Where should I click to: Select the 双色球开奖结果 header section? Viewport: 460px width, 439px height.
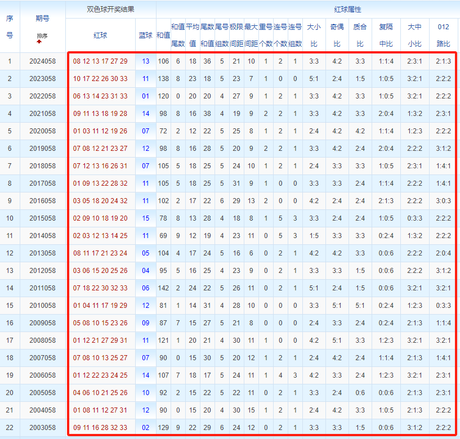click(x=110, y=10)
